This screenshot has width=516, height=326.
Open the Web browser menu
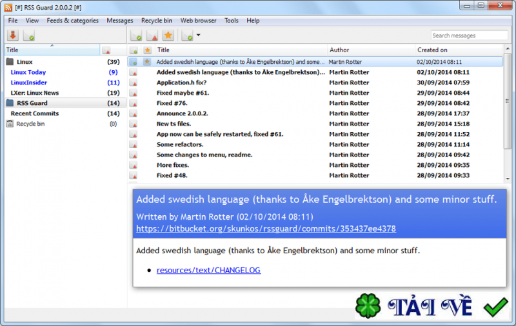coord(199,21)
